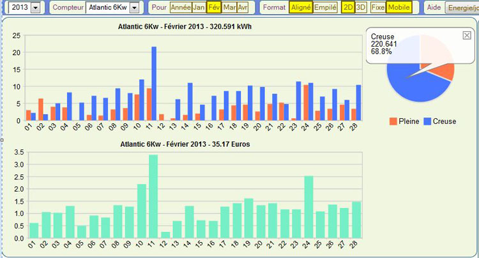Open the Energie help button

461,8
